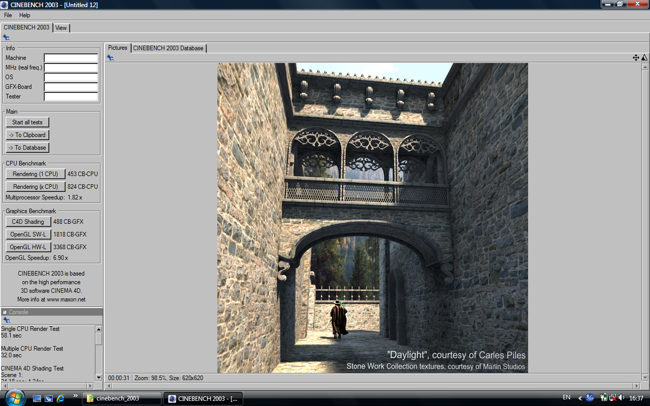Click the pin icon under the Pictures tab
Screen dimensions: 650x406
click(x=110, y=58)
